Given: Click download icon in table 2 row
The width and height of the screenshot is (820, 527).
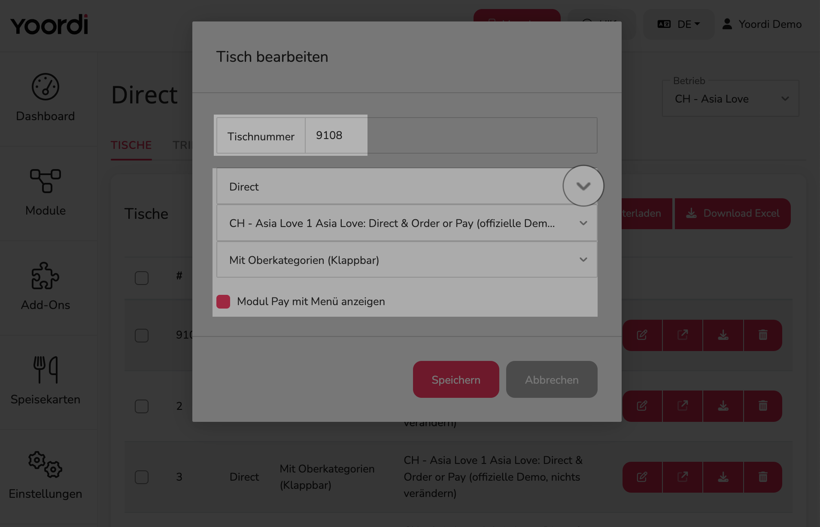Looking at the screenshot, I should pos(723,406).
